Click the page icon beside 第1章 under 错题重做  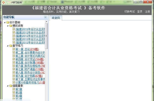coord(14,89)
